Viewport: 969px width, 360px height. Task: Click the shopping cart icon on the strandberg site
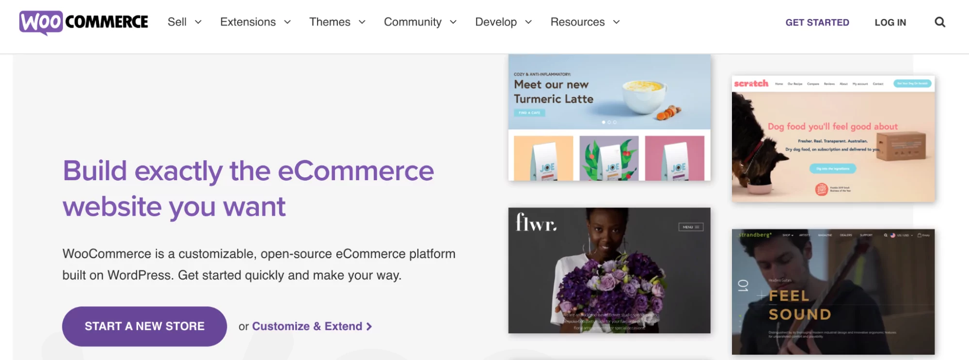tap(921, 235)
